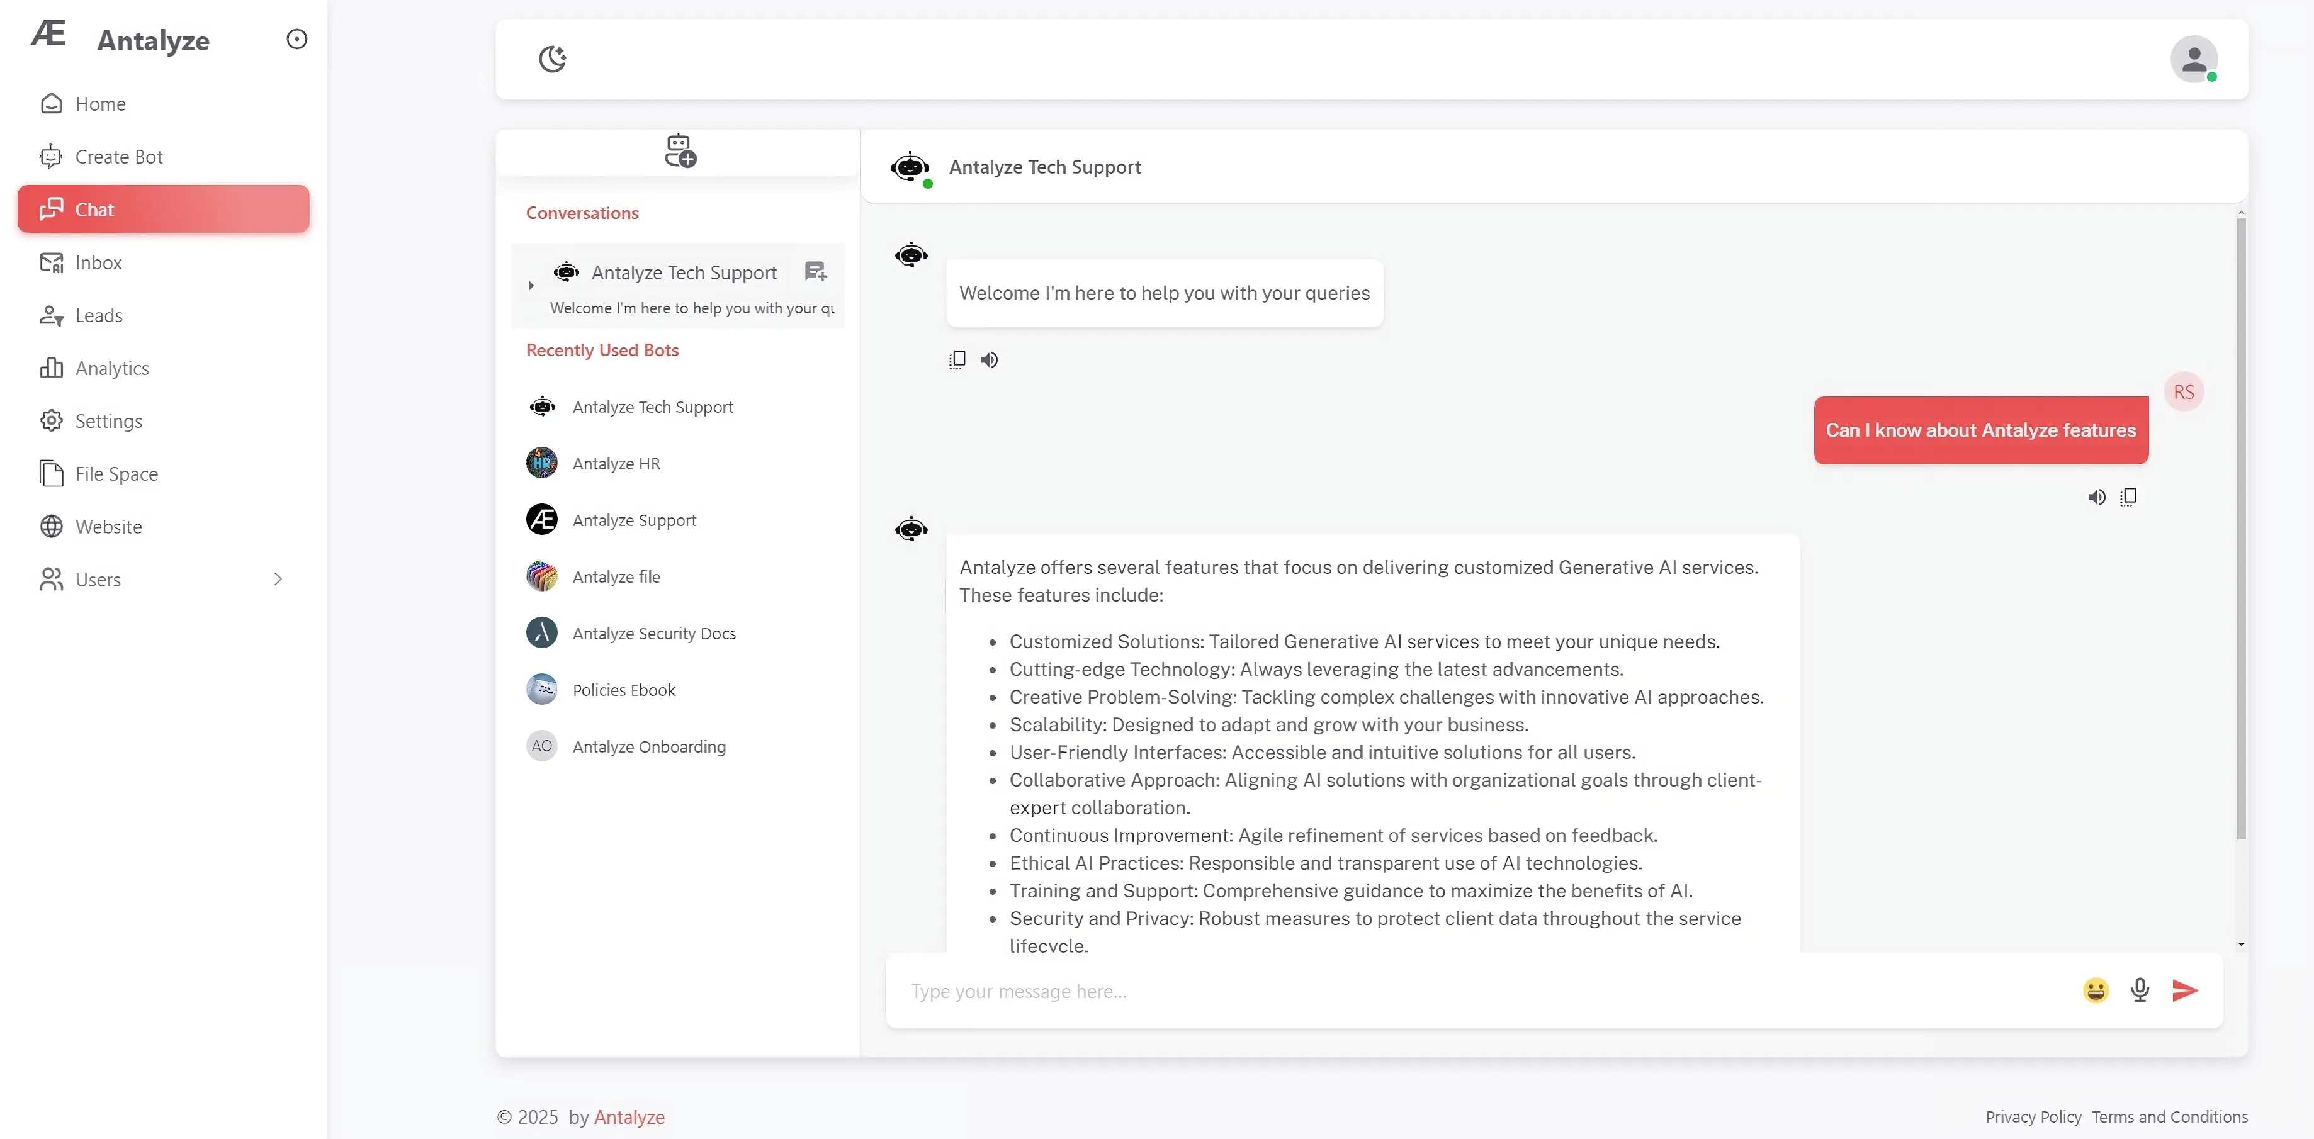Open the Create Bot section
2314x1139 pixels.
[x=120, y=156]
